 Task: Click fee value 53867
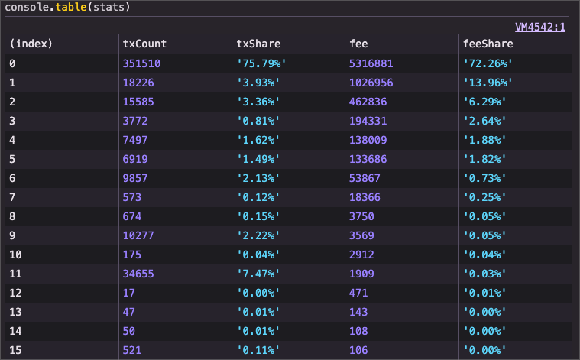pos(365,178)
